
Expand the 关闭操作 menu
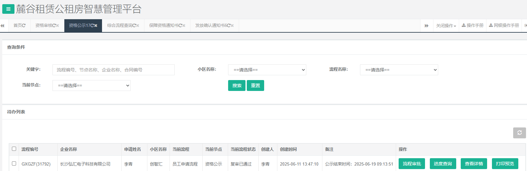446,26
